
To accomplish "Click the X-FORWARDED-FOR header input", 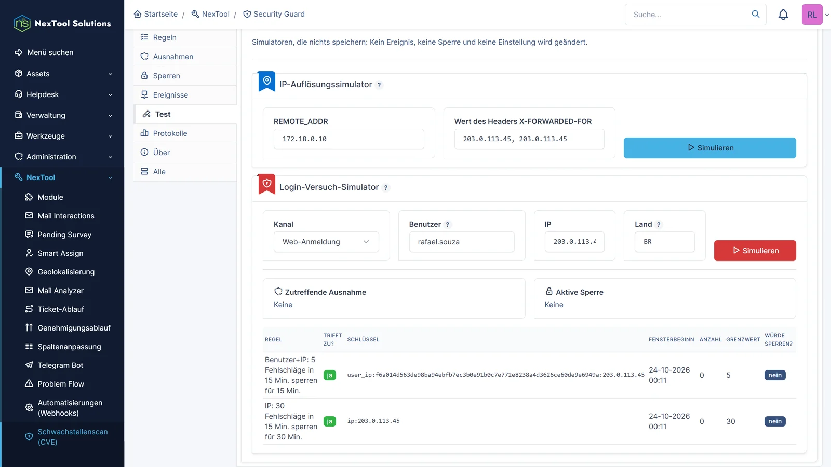I will (529, 139).
